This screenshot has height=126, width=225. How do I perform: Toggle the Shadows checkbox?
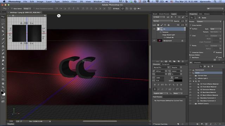[x=214, y=52]
